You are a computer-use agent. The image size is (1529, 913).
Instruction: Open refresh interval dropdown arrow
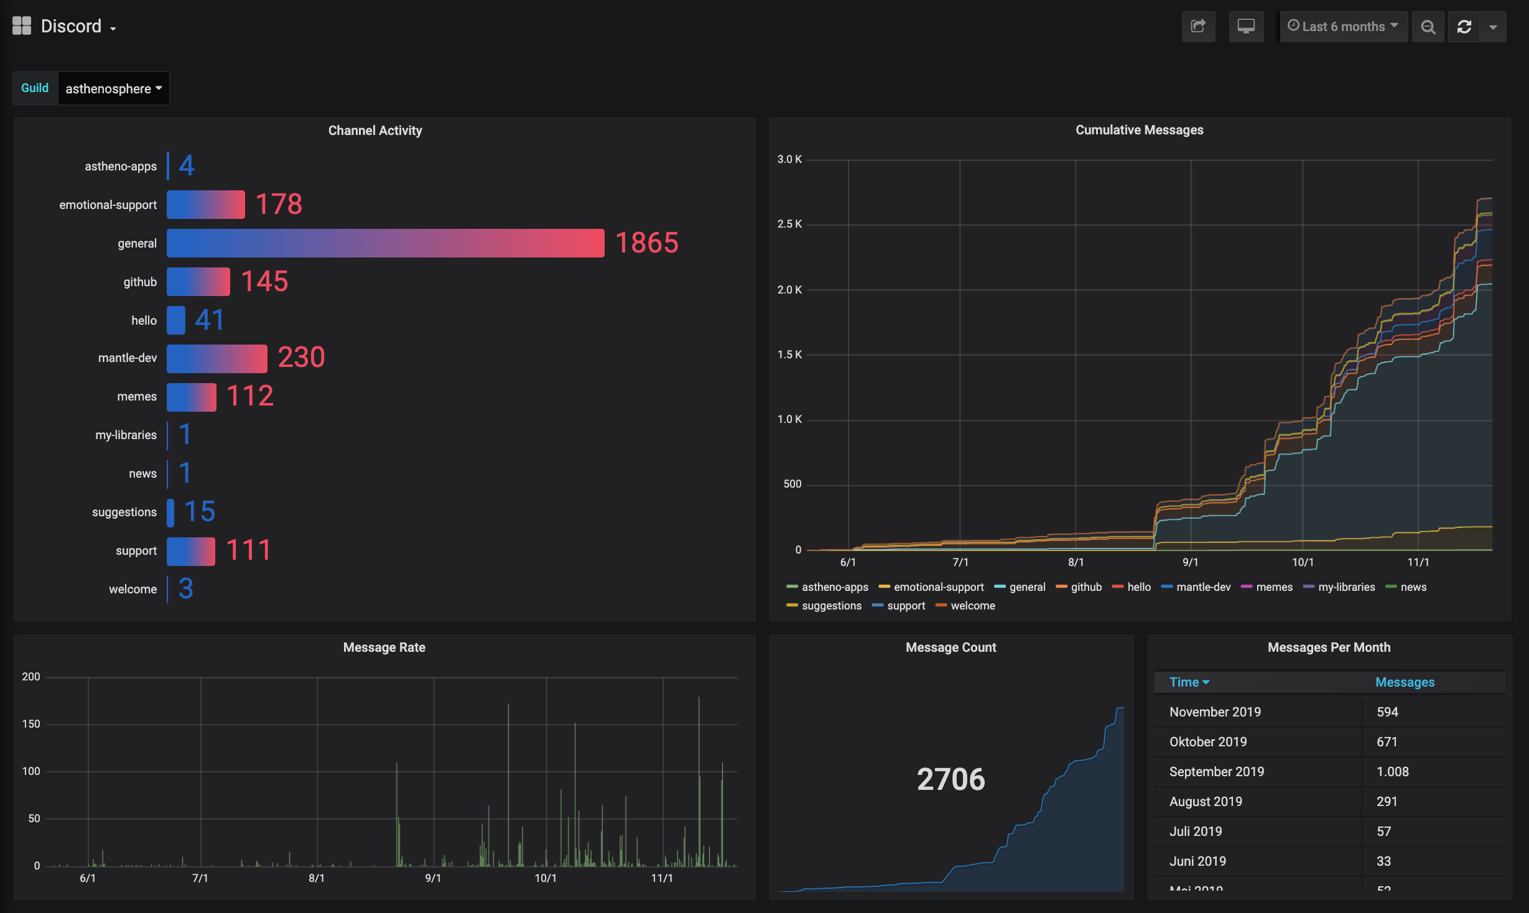(x=1493, y=27)
